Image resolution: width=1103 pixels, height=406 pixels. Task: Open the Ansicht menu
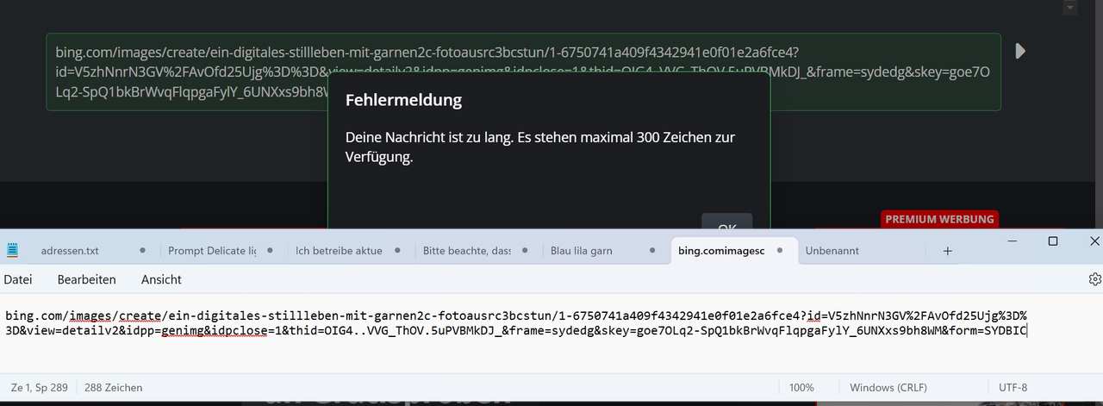[161, 279]
